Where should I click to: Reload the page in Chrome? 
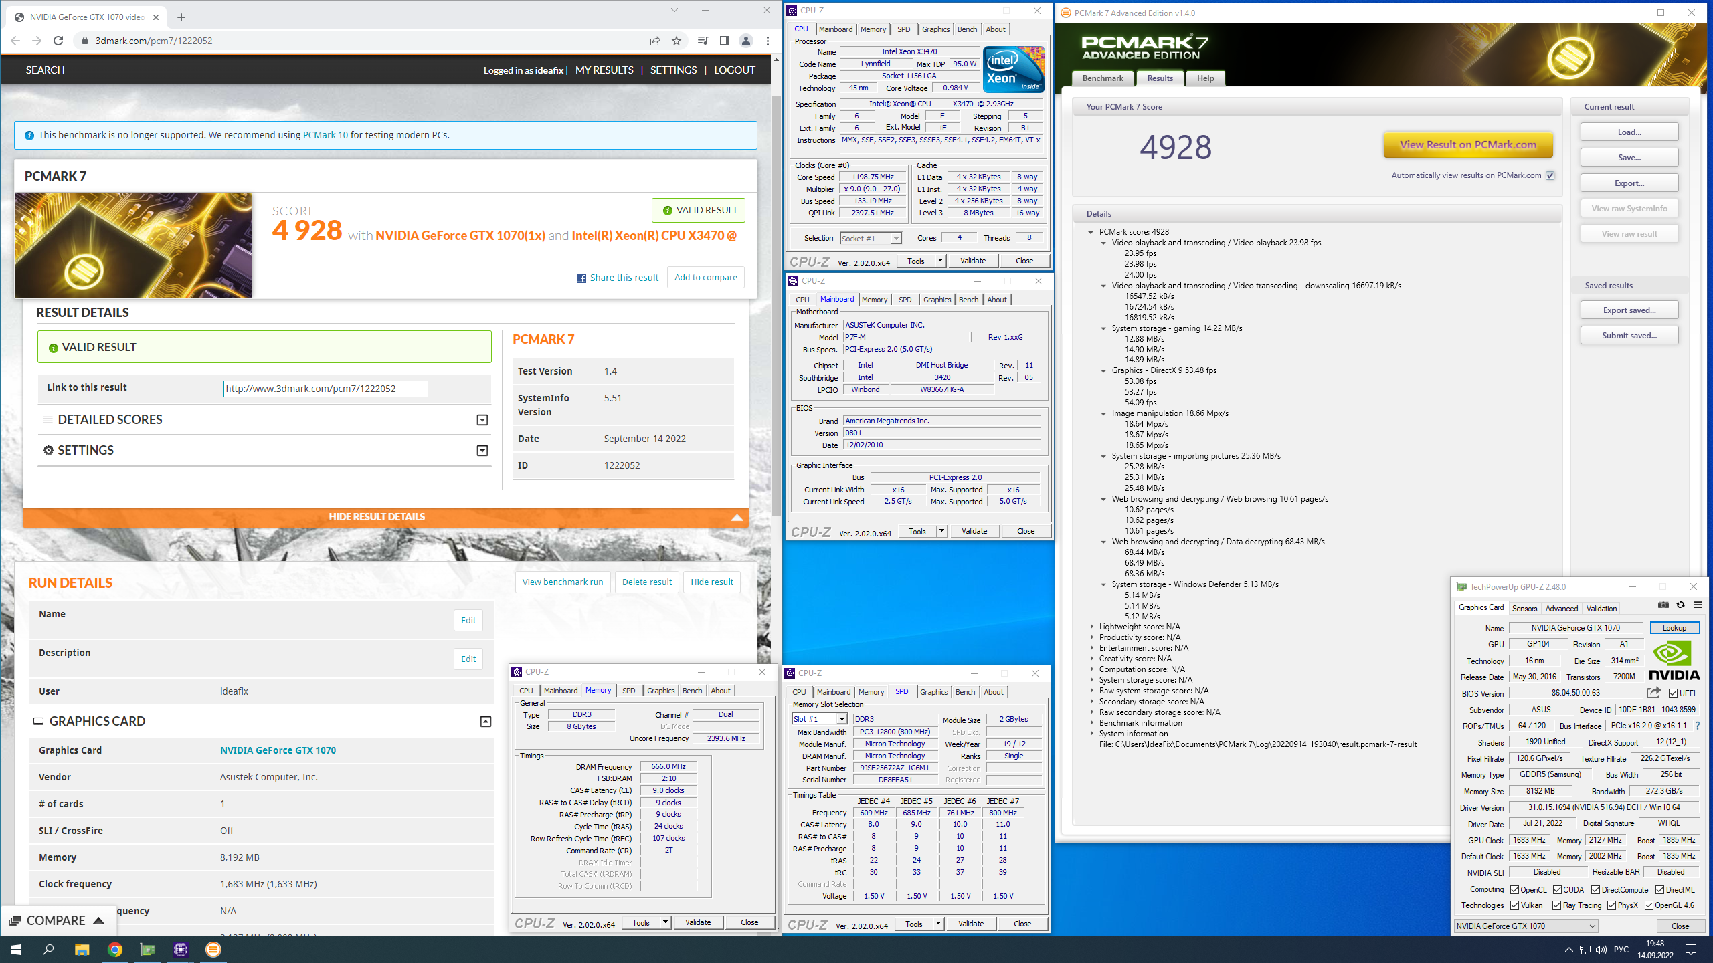[x=58, y=41]
